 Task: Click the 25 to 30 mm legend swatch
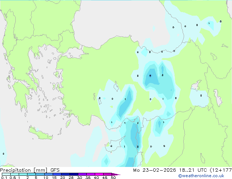pyautogui.click(x=74, y=174)
